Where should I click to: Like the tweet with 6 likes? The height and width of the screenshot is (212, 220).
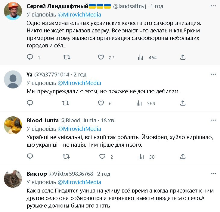coord(101,103)
